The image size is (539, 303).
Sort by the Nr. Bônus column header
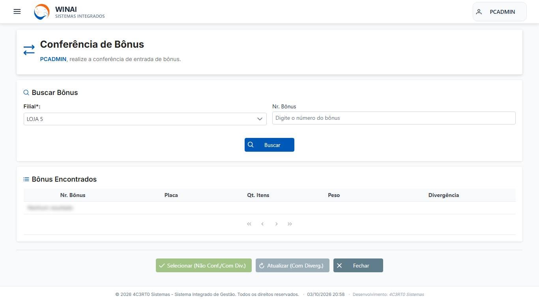[x=73, y=195]
